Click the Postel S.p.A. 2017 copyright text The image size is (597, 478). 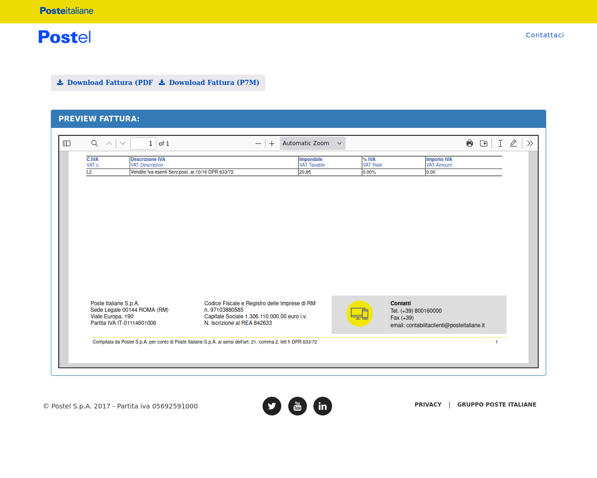click(x=120, y=406)
